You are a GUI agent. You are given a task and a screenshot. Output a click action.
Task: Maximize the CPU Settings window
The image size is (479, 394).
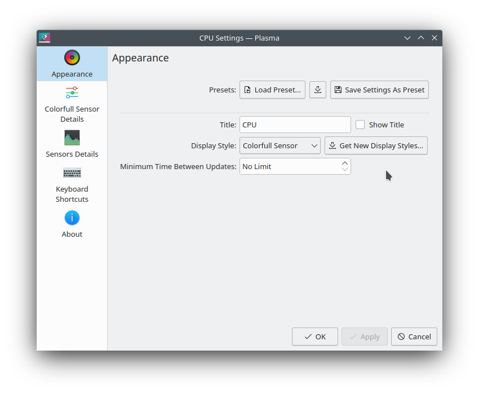pyautogui.click(x=421, y=38)
